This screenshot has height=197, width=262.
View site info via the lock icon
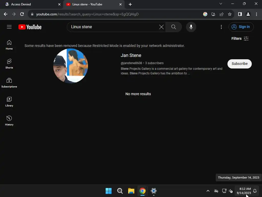(32, 14)
